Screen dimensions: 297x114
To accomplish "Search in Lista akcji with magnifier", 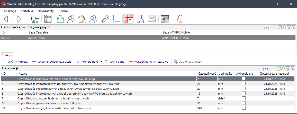I will click(283, 69).
